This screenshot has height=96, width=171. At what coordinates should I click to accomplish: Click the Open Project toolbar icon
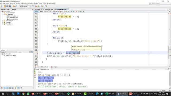click(x=7, y=6)
